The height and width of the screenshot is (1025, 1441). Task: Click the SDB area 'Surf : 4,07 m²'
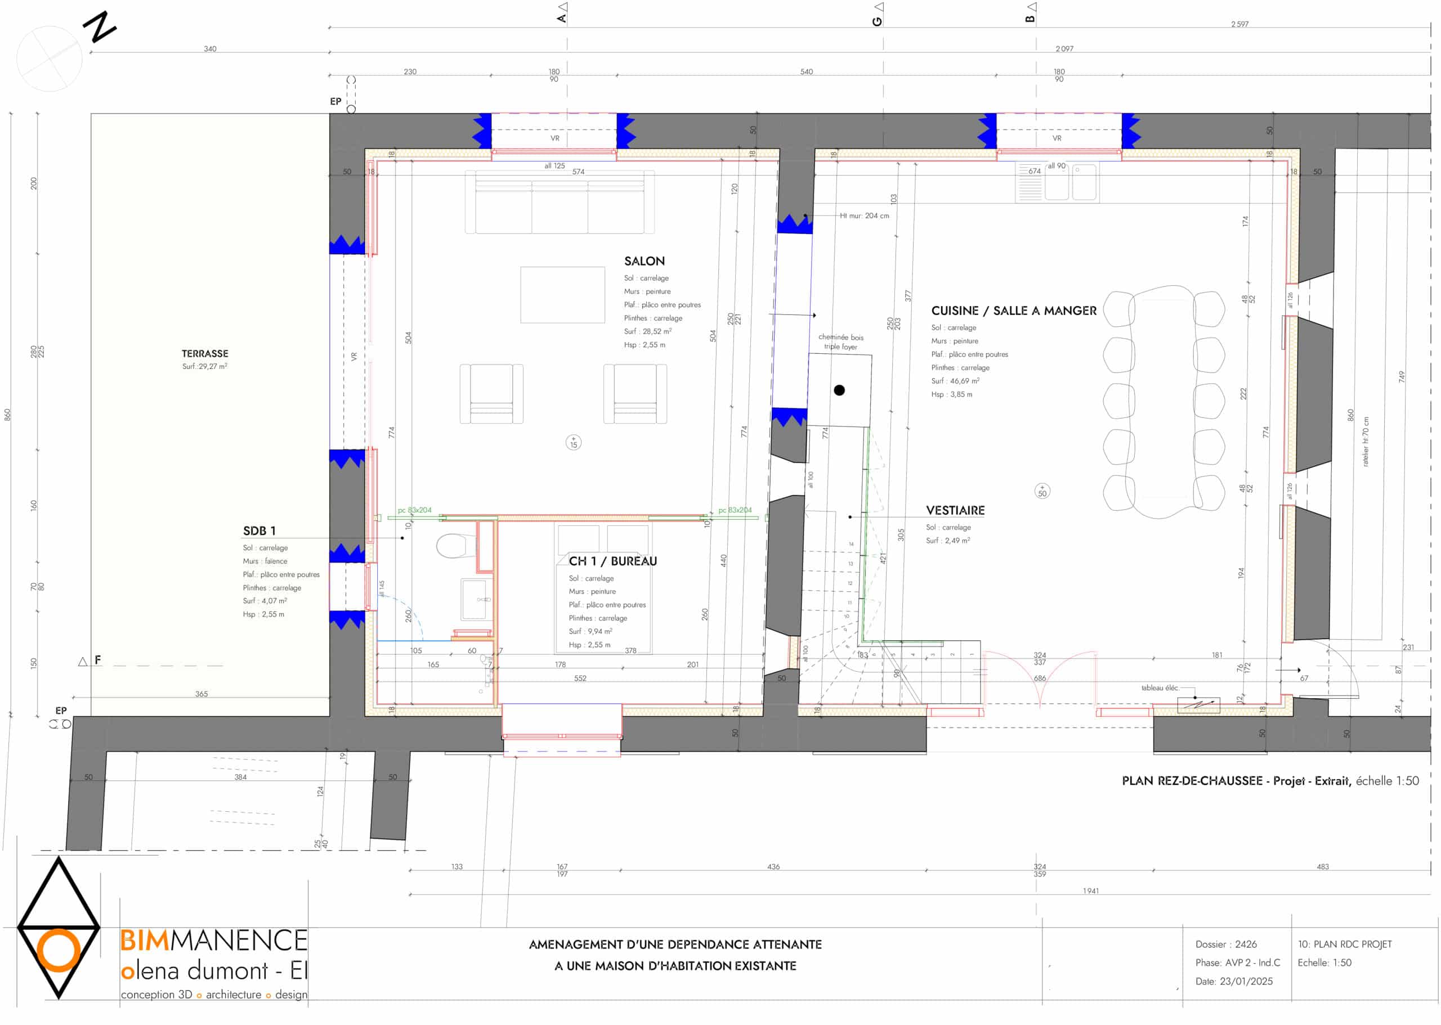click(265, 601)
